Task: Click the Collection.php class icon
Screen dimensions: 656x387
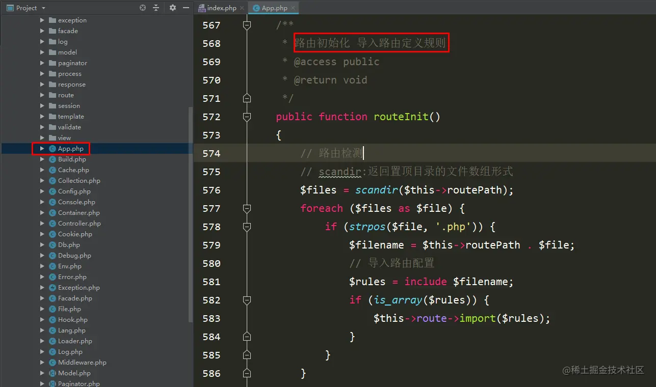Action: (x=53, y=181)
